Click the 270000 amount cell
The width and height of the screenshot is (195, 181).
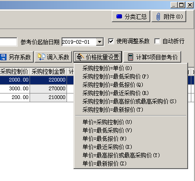tap(49, 88)
